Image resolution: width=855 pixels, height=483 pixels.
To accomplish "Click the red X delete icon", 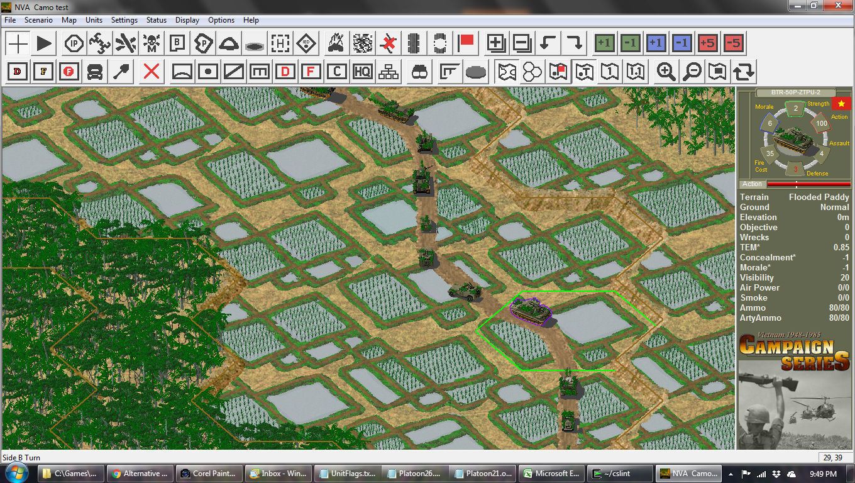I will tap(151, 72).
